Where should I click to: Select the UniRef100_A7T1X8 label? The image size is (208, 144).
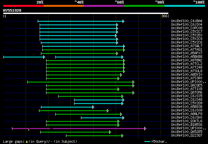point(187,89)
